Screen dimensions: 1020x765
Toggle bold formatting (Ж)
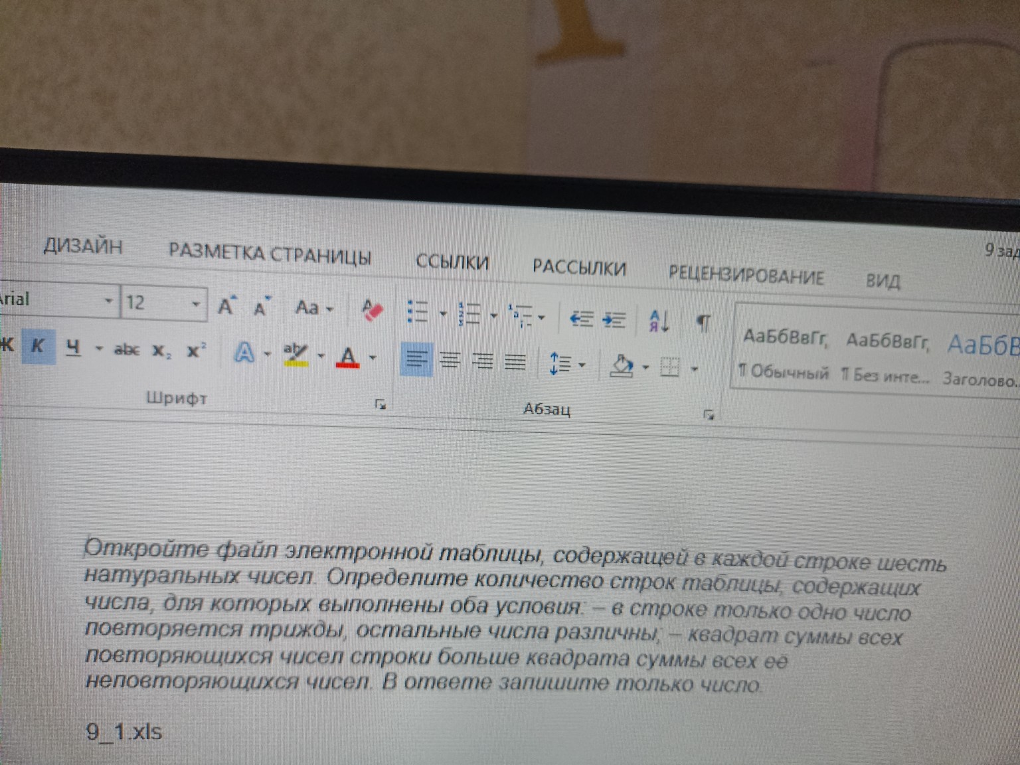[x=8, y=345]
